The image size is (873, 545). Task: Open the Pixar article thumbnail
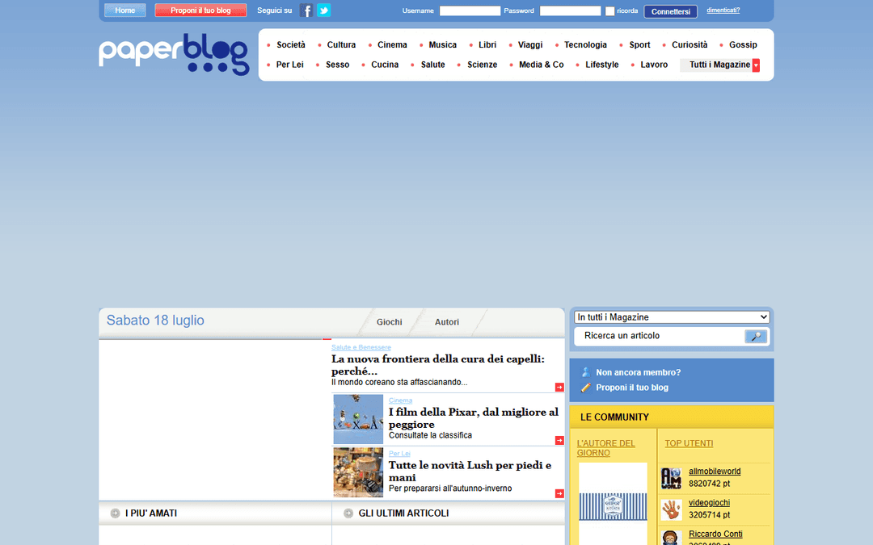[358, 419]
